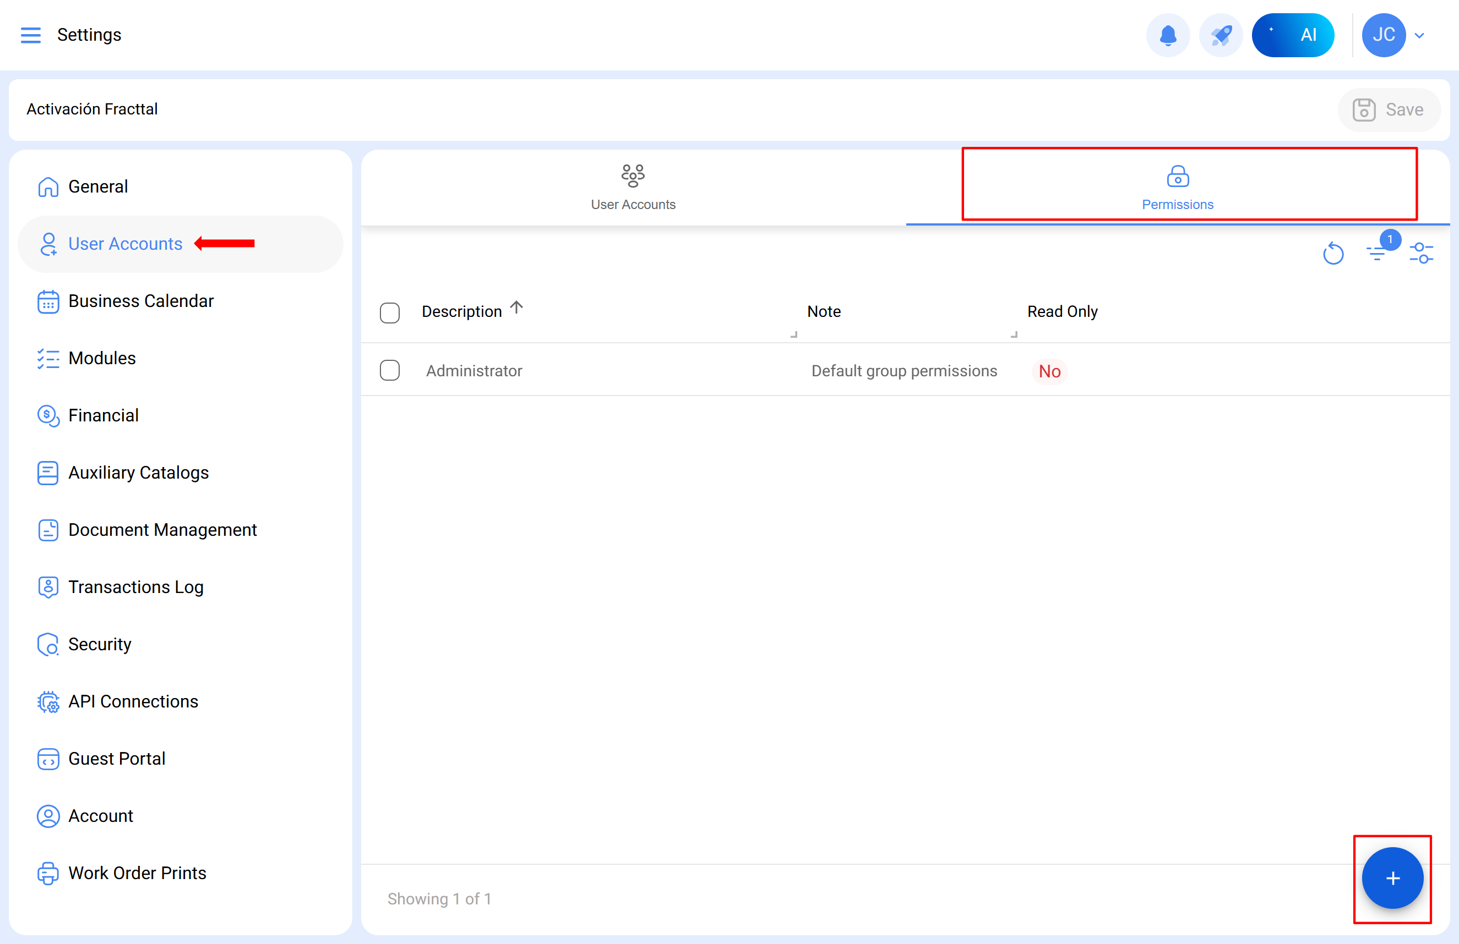
Task: Open the hamburger navigation menu
Action: coord(31,35)
